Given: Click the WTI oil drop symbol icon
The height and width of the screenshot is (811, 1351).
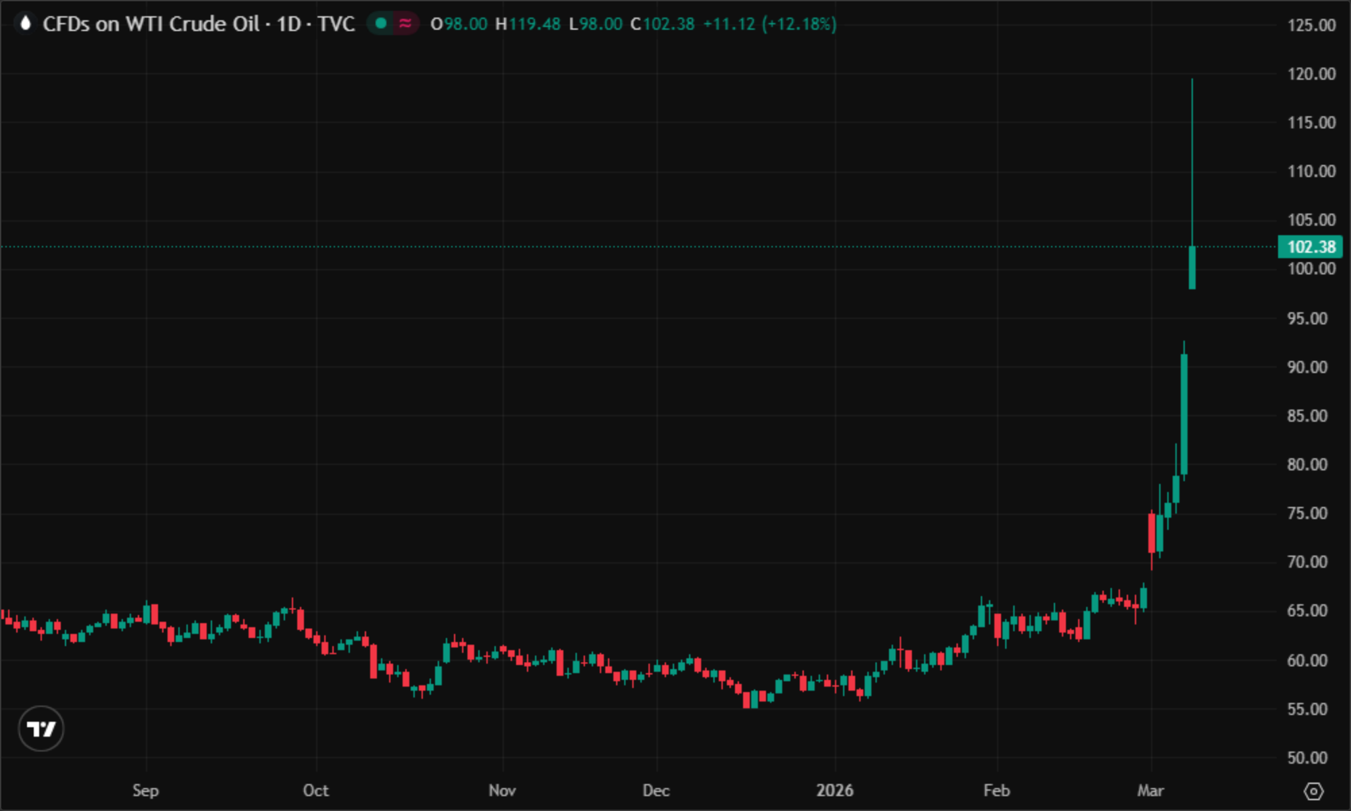Looking at the screenshot, I should click(x=26, y=24).
